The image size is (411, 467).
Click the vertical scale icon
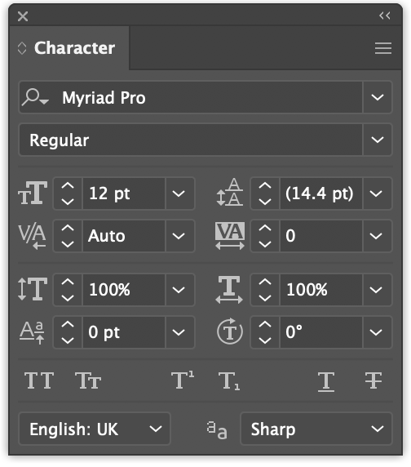[33, 289]
